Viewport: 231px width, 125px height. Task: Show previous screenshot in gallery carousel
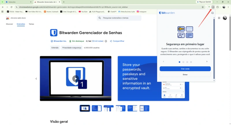[36, 79]
